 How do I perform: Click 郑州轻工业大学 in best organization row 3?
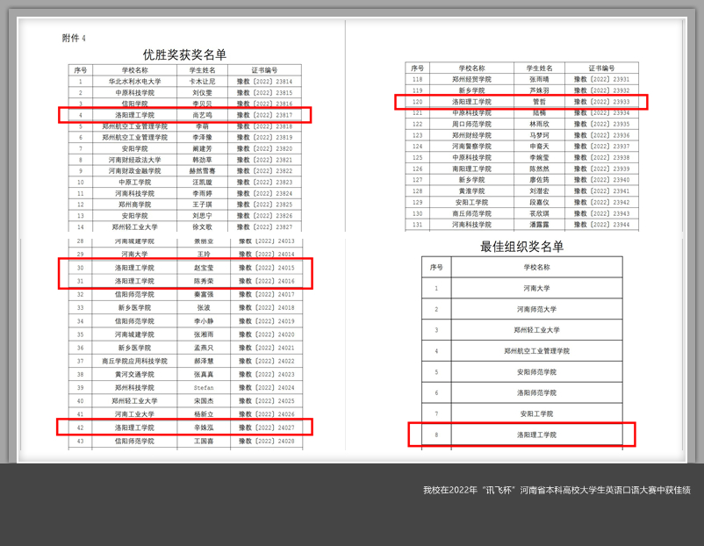point(535,330)
